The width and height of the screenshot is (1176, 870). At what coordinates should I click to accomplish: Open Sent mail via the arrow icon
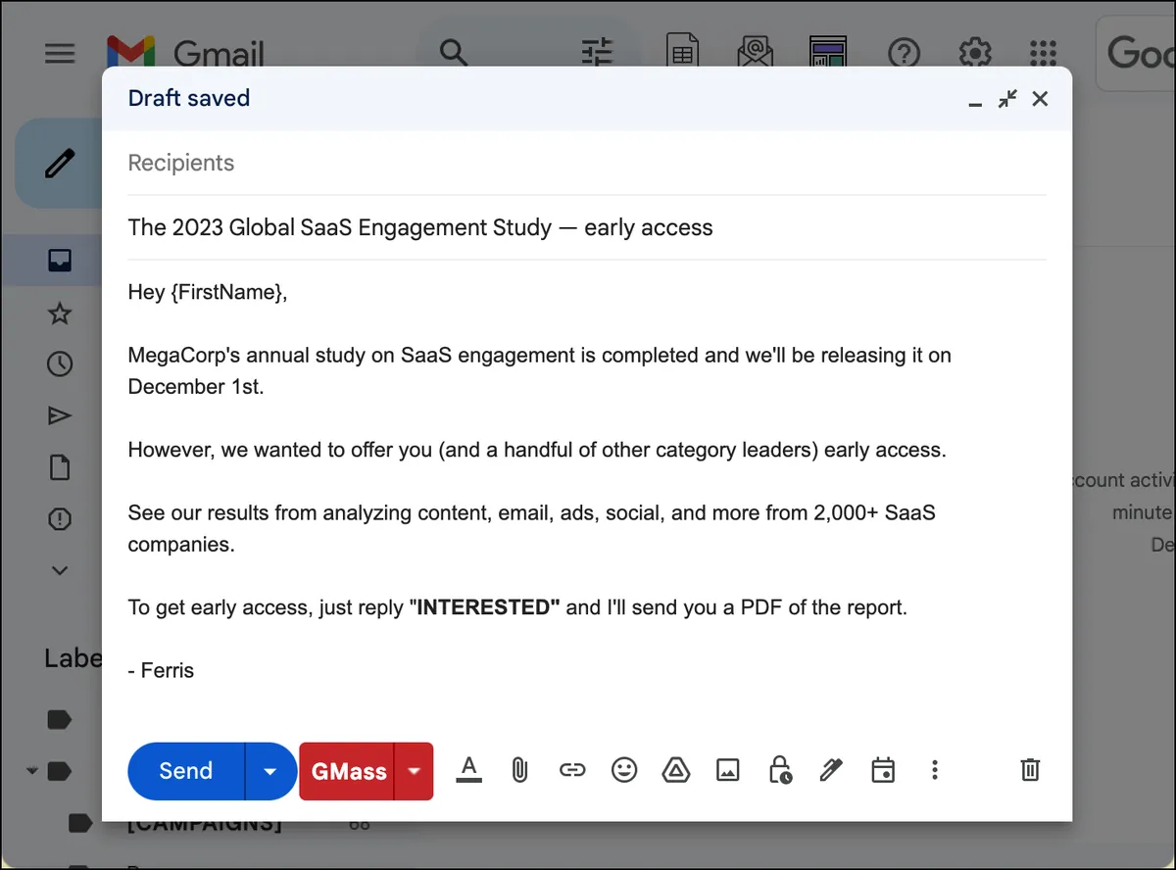coord(60,416)
